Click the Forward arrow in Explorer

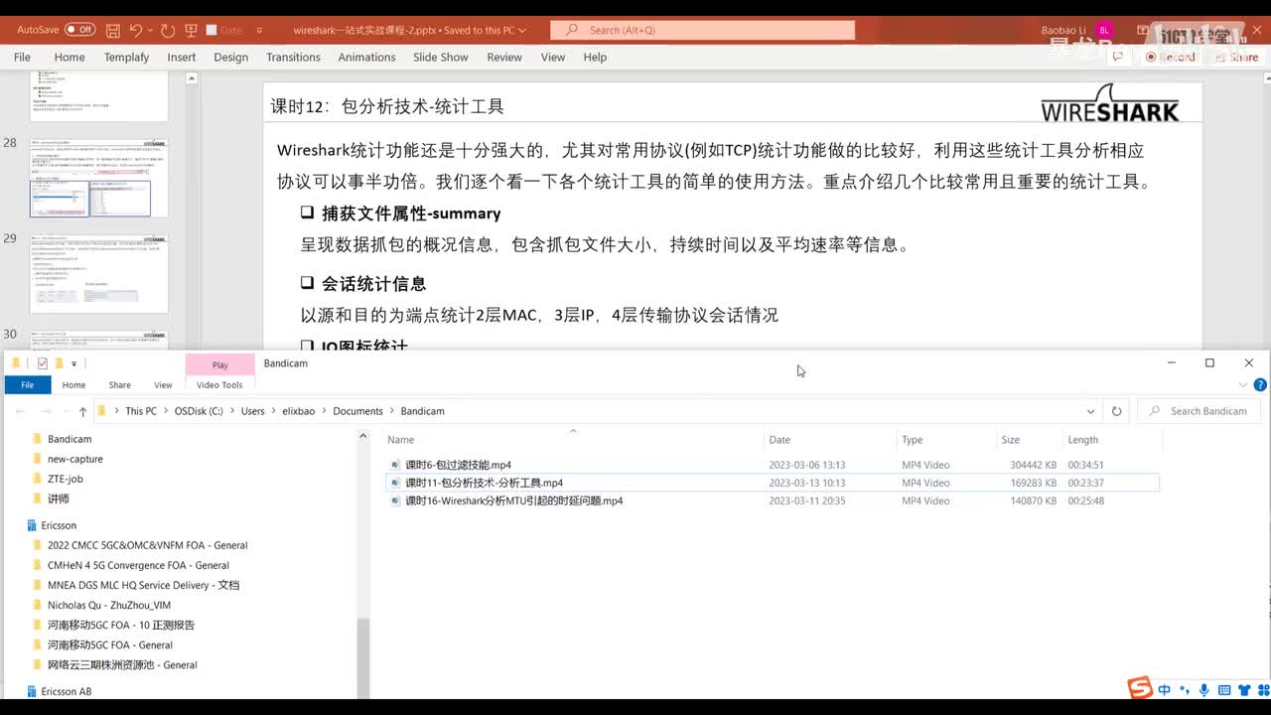pyautogui.click(x=45, y=411)
